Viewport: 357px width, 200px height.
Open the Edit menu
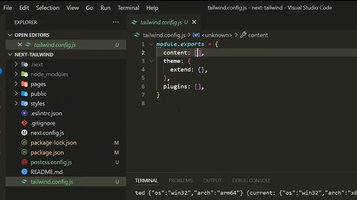(24, 8)
